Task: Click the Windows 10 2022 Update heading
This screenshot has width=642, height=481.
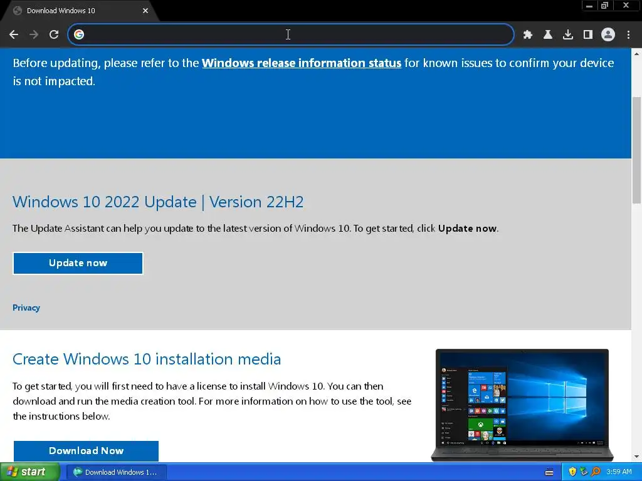Action: click(x=158, y=202)
